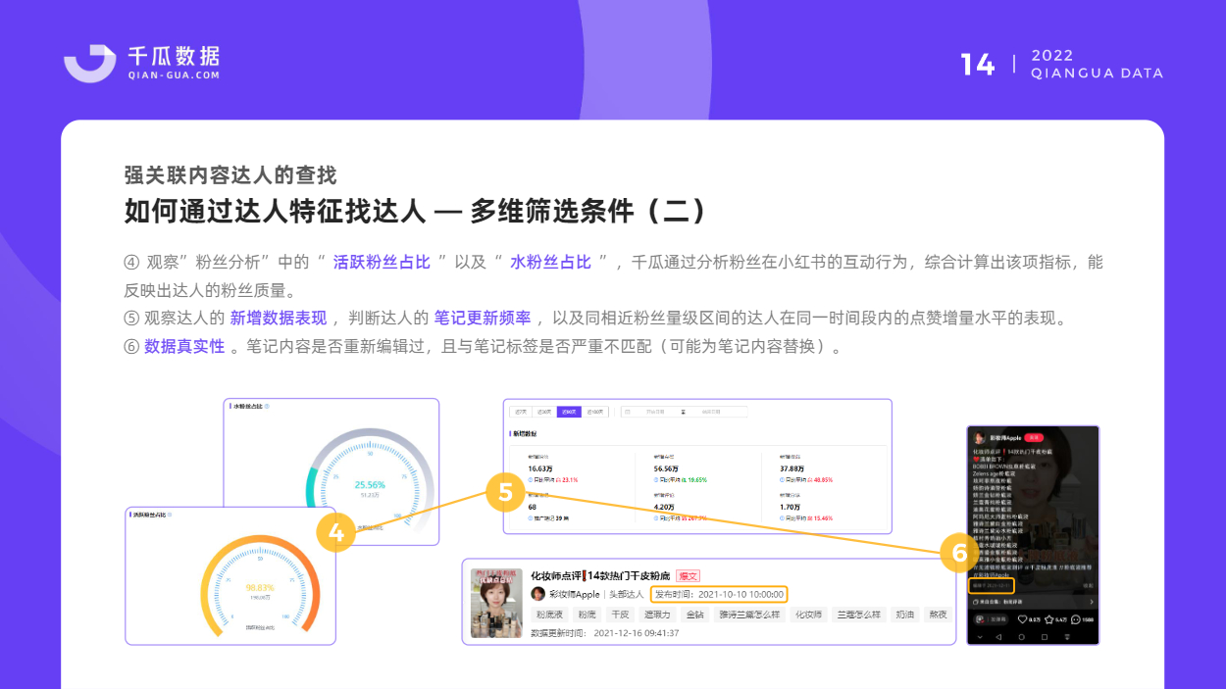Image resolution: width=1226 pixels, height=689 pixels.
Task: Tap the 发弹幕 input box
Action: [992, 619]
